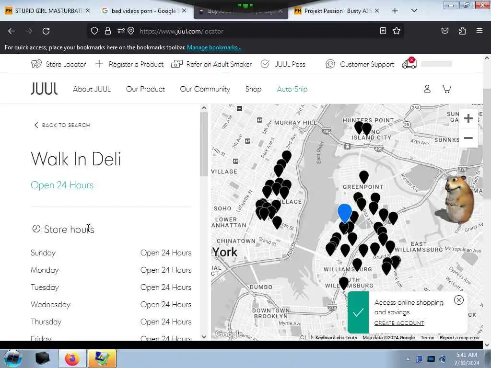This screenshot has height=368, width=491.
Task: Open About JUUL menu
Action: 92,89
